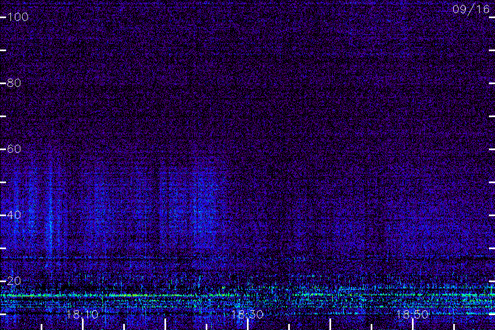Viewport: 495px width, 330px height.
Task: Click the 18:30 time label
Action: [x=247, y=315]
